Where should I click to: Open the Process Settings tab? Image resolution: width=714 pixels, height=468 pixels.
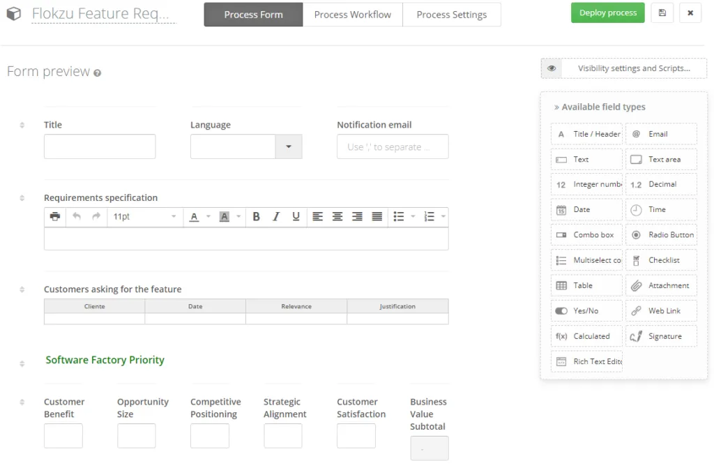452,15
